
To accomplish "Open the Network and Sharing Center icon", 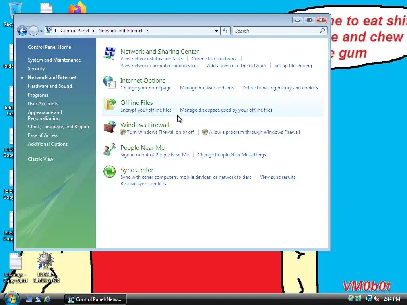I will [110, 53].
